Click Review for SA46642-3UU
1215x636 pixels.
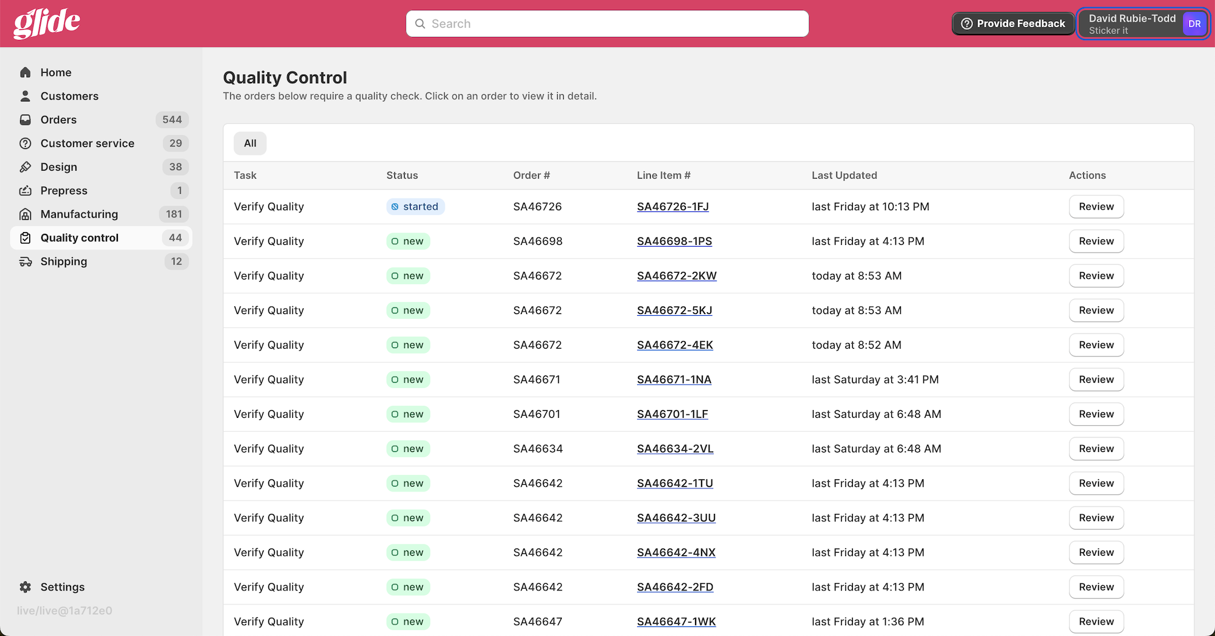pyautogui.click(x=1096, y=518)
